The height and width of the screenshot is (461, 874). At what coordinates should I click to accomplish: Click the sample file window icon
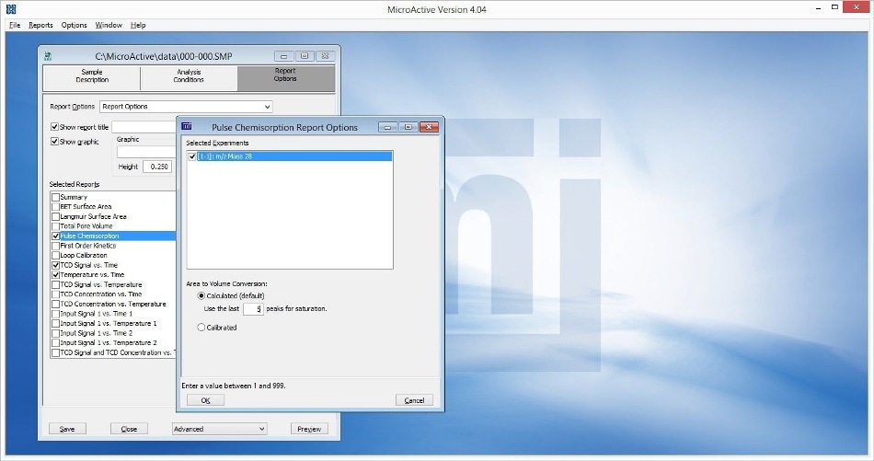click(x=48, y=56)
